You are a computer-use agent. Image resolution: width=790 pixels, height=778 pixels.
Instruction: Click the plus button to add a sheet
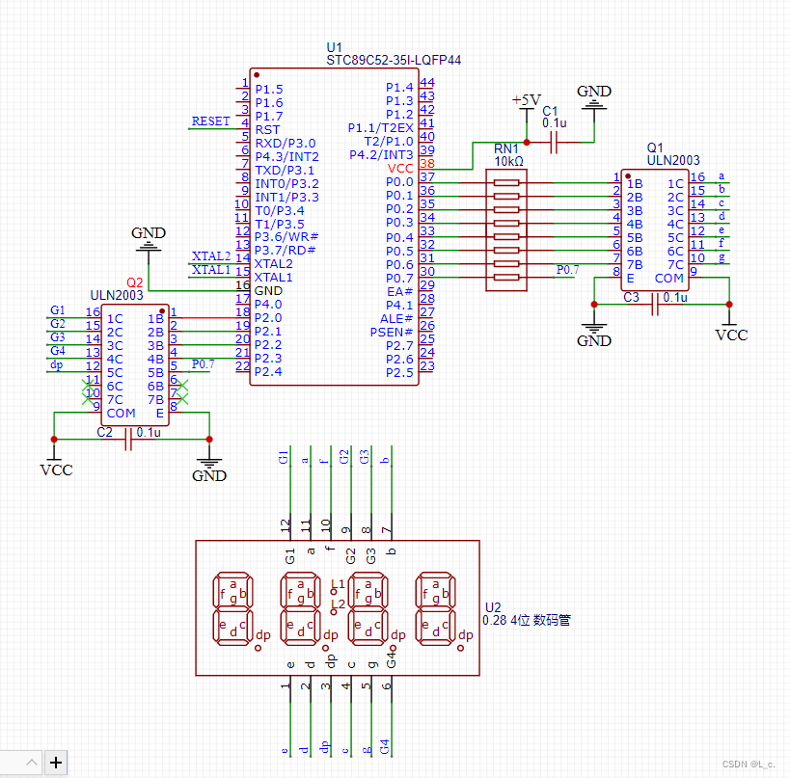[x=55, y=763]
